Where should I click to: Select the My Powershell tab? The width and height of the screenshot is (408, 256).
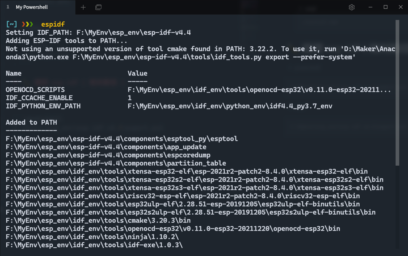click(x=38, y=7)
